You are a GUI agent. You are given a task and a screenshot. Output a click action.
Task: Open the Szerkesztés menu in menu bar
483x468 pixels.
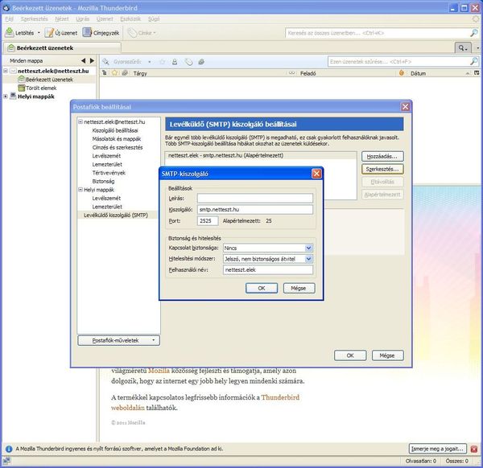[33, 17]
